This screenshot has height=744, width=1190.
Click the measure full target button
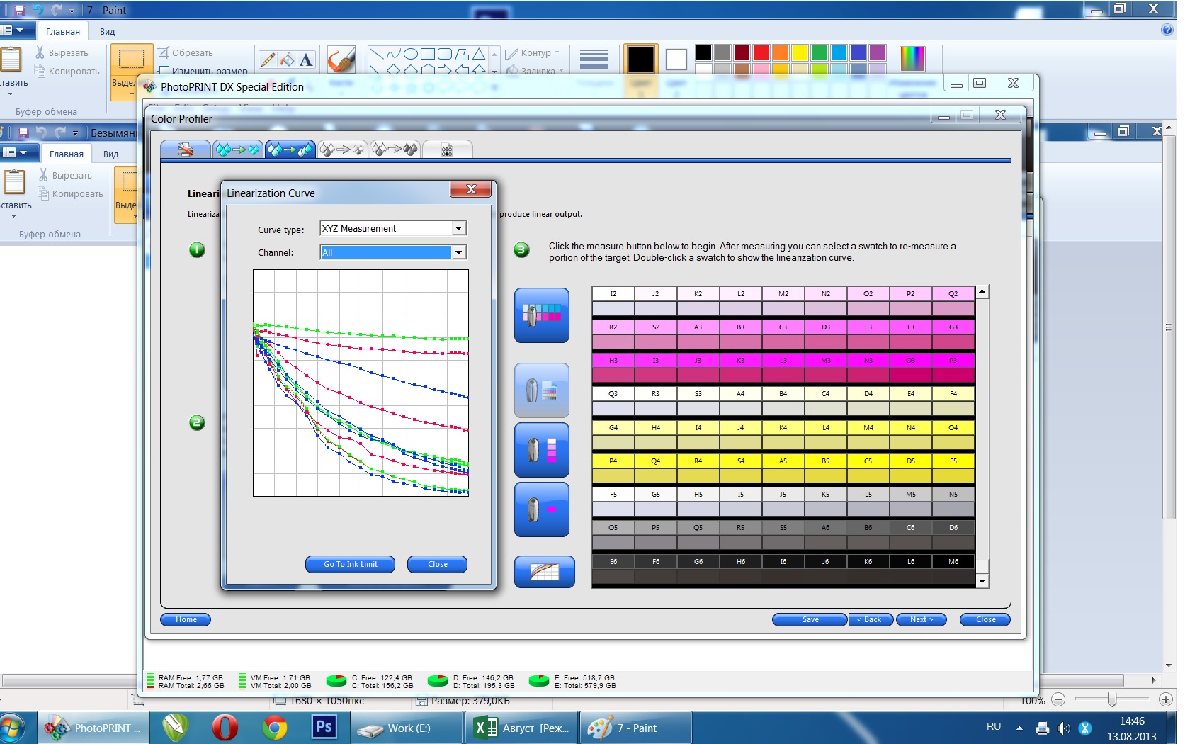pos(541,315)
